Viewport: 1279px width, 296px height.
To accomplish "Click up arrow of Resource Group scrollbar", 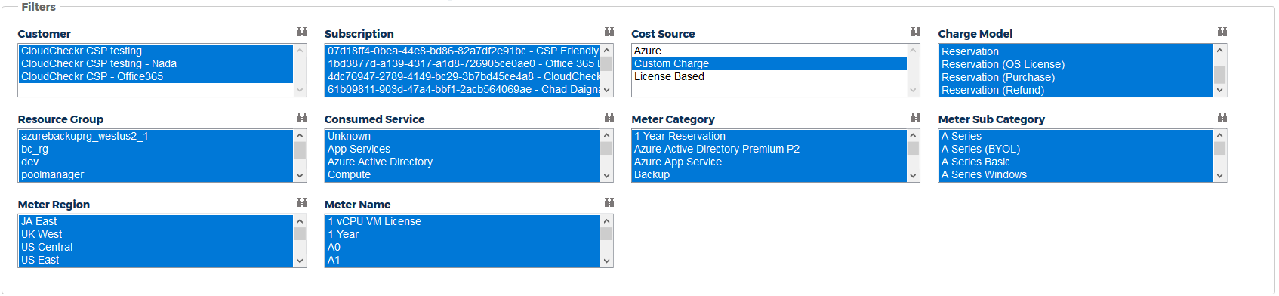I will (300, 136).
